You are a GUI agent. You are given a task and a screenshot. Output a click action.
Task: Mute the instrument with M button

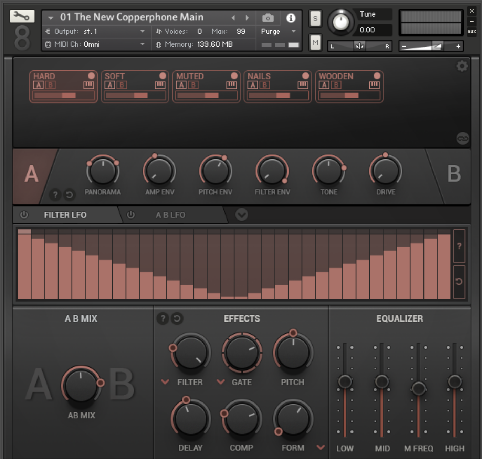pyautogui.click(x=315, y=43)
